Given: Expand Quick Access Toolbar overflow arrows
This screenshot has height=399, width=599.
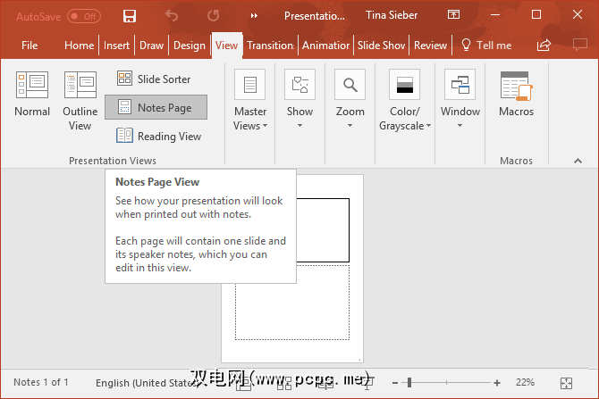Looking at the screenshot, I should click(x=254, y=16).
